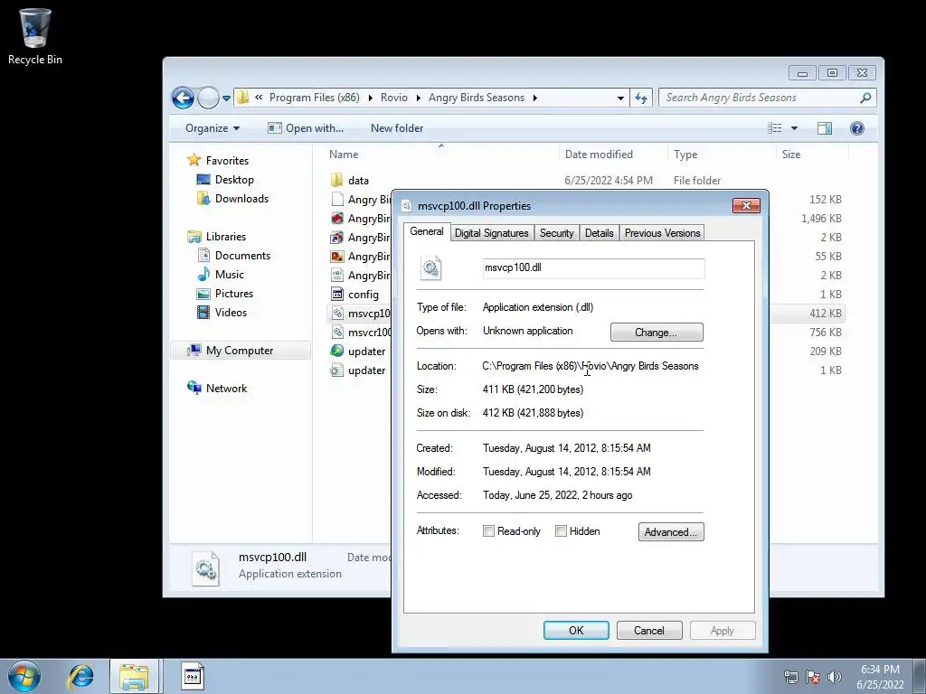The width and height of the screenshot is (926, 694).
Task: Click the network tray icon
Action: [790, 677]
